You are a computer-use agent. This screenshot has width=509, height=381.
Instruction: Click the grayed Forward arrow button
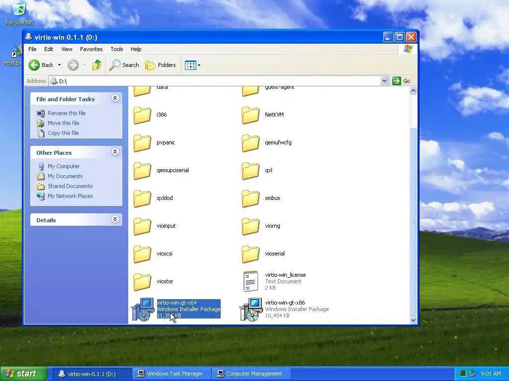[73, 65]
